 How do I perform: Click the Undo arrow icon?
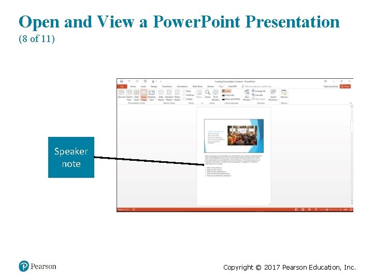(129, 81)
